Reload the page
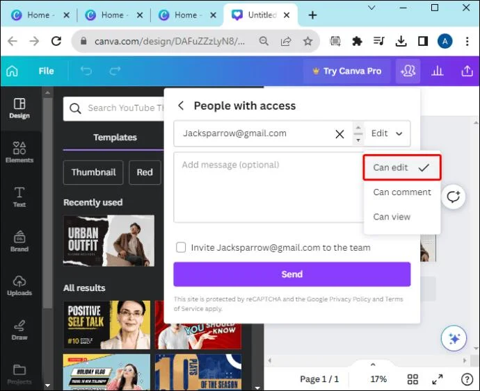480x391 pixels. click(56, 41)
